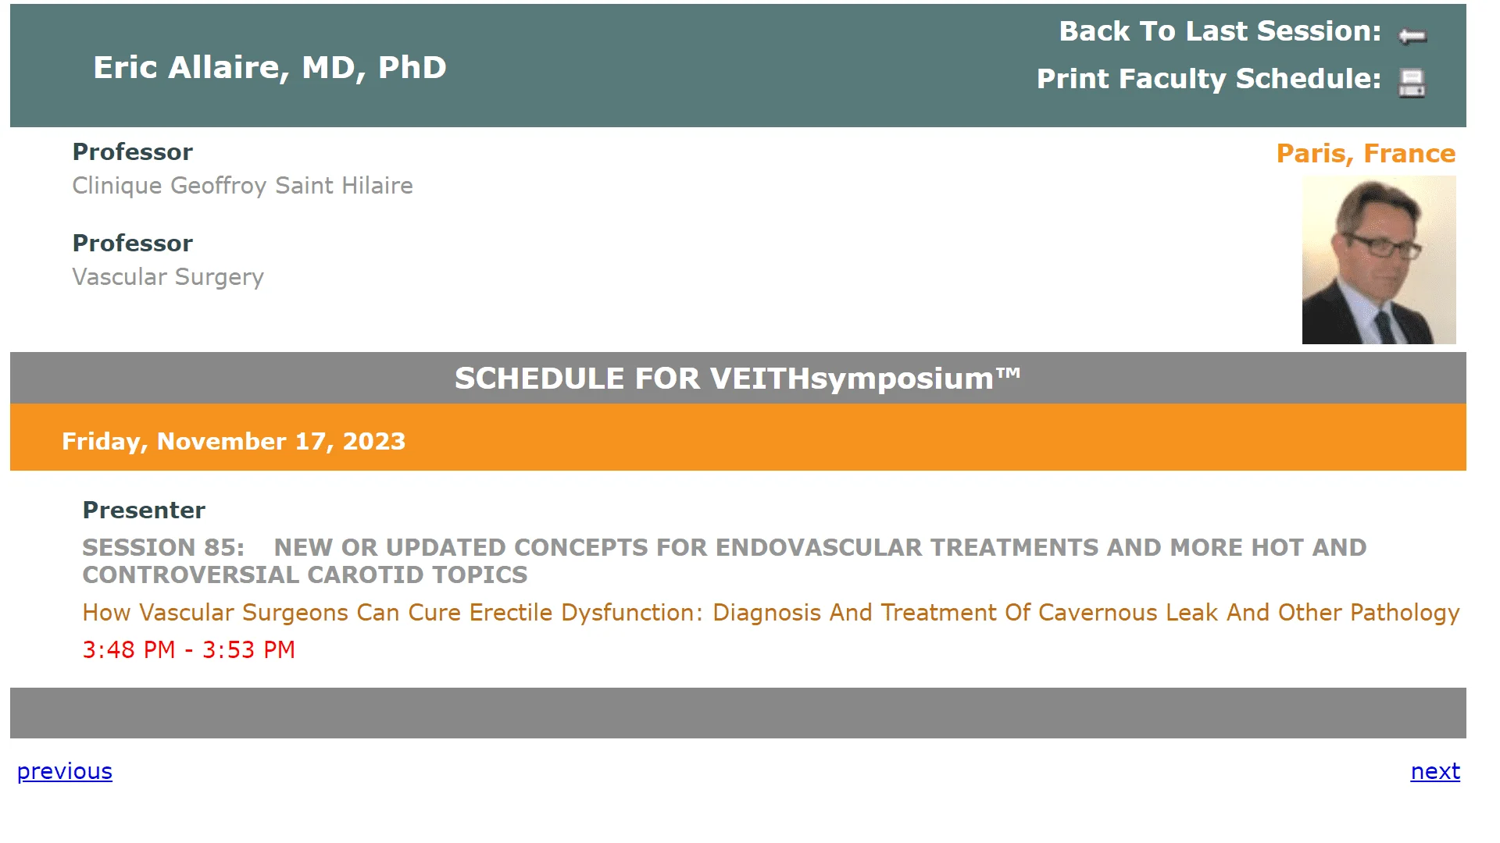Go to the previous faculty page
1500x843 pixels.
(65, 771)
